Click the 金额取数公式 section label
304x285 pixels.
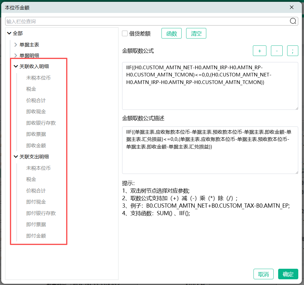138,51
